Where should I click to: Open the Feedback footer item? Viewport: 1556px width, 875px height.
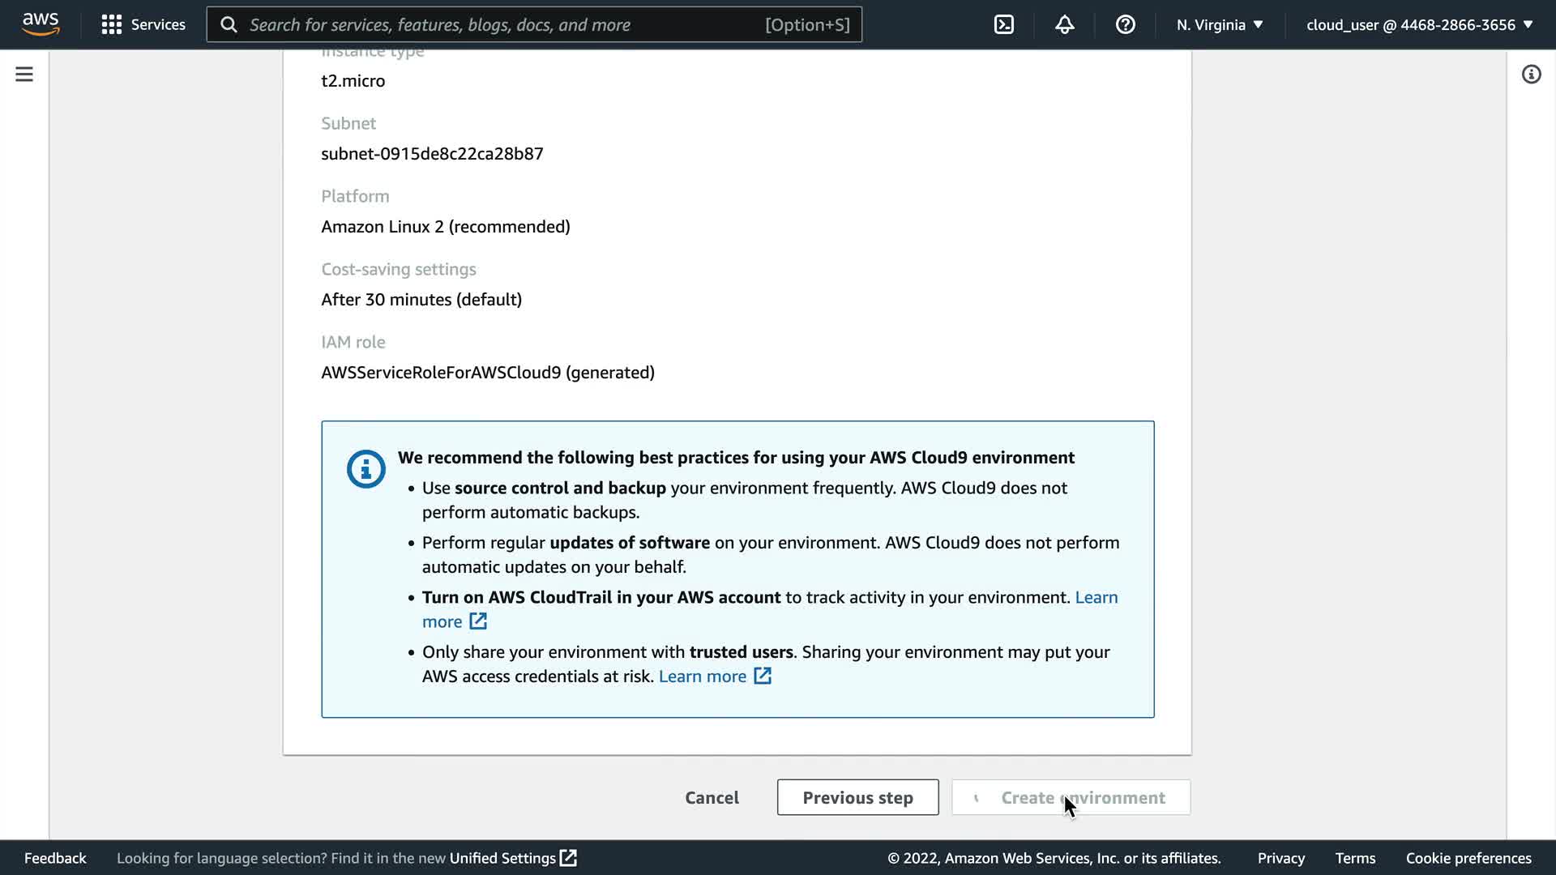55,858
